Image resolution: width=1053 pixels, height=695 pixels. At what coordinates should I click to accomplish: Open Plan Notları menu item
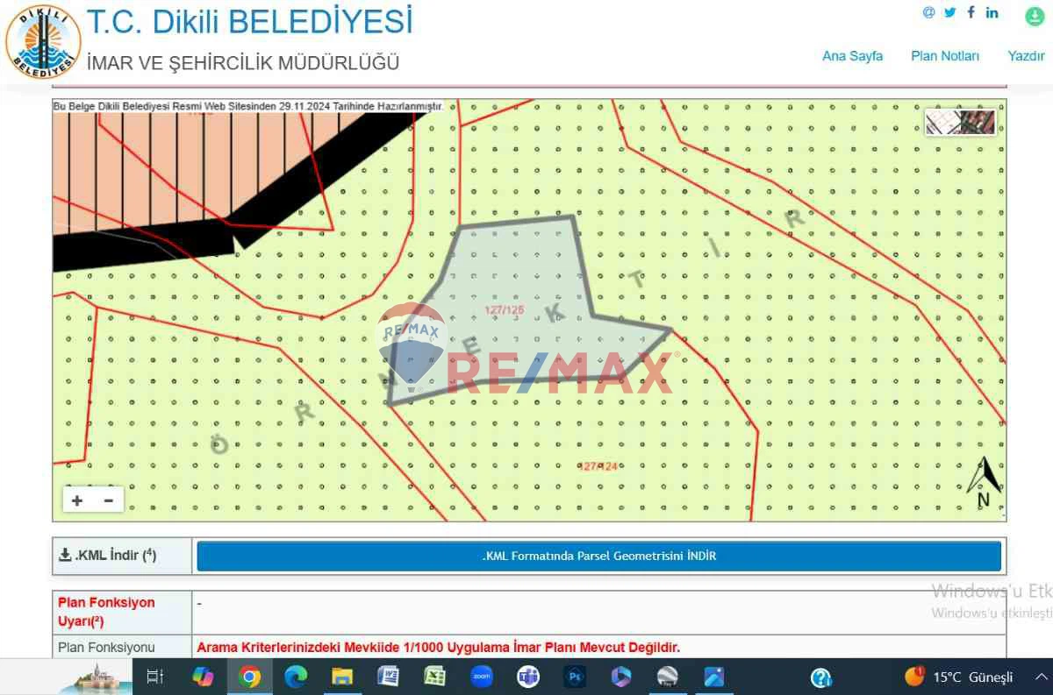click(x=945, y=56)
